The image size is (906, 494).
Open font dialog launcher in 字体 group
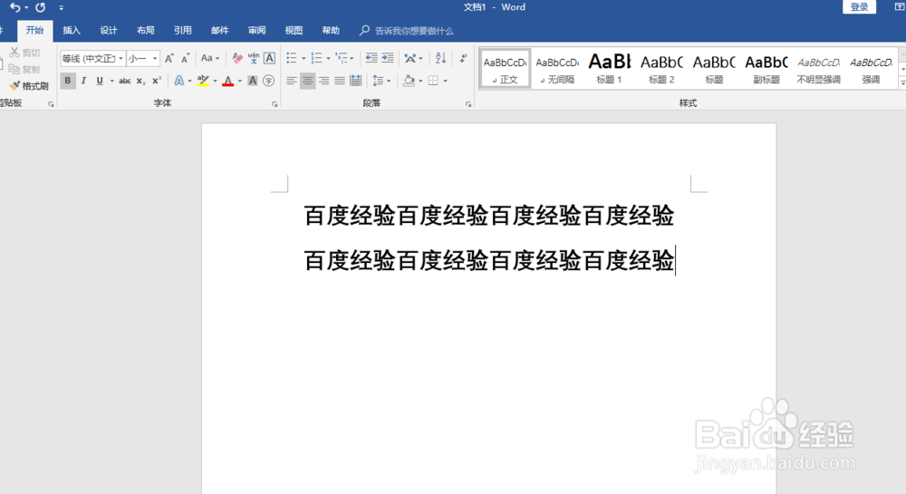point(275,104)
